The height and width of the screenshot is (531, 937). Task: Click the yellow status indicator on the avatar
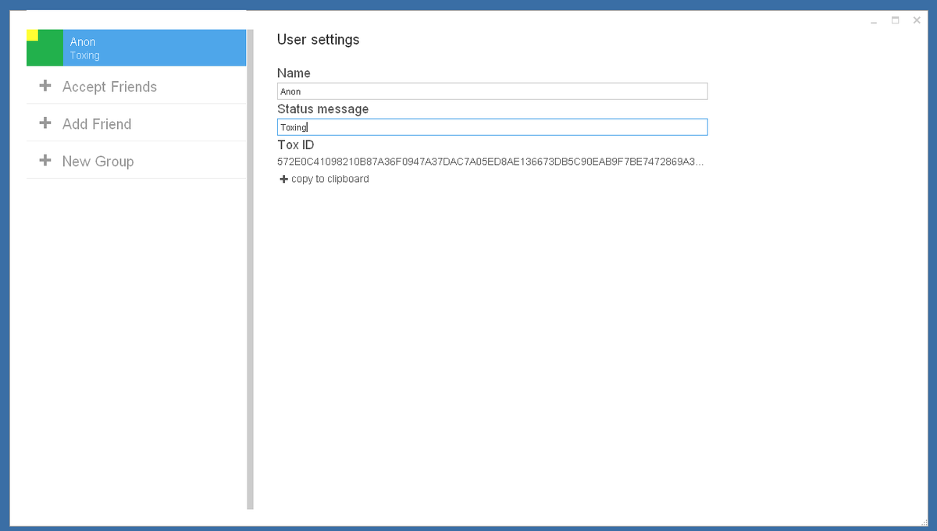tap(32, 35)
